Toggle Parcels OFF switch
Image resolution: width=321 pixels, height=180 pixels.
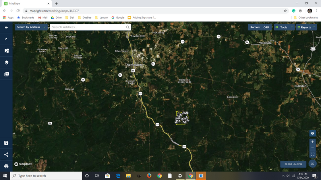[260, 27]
